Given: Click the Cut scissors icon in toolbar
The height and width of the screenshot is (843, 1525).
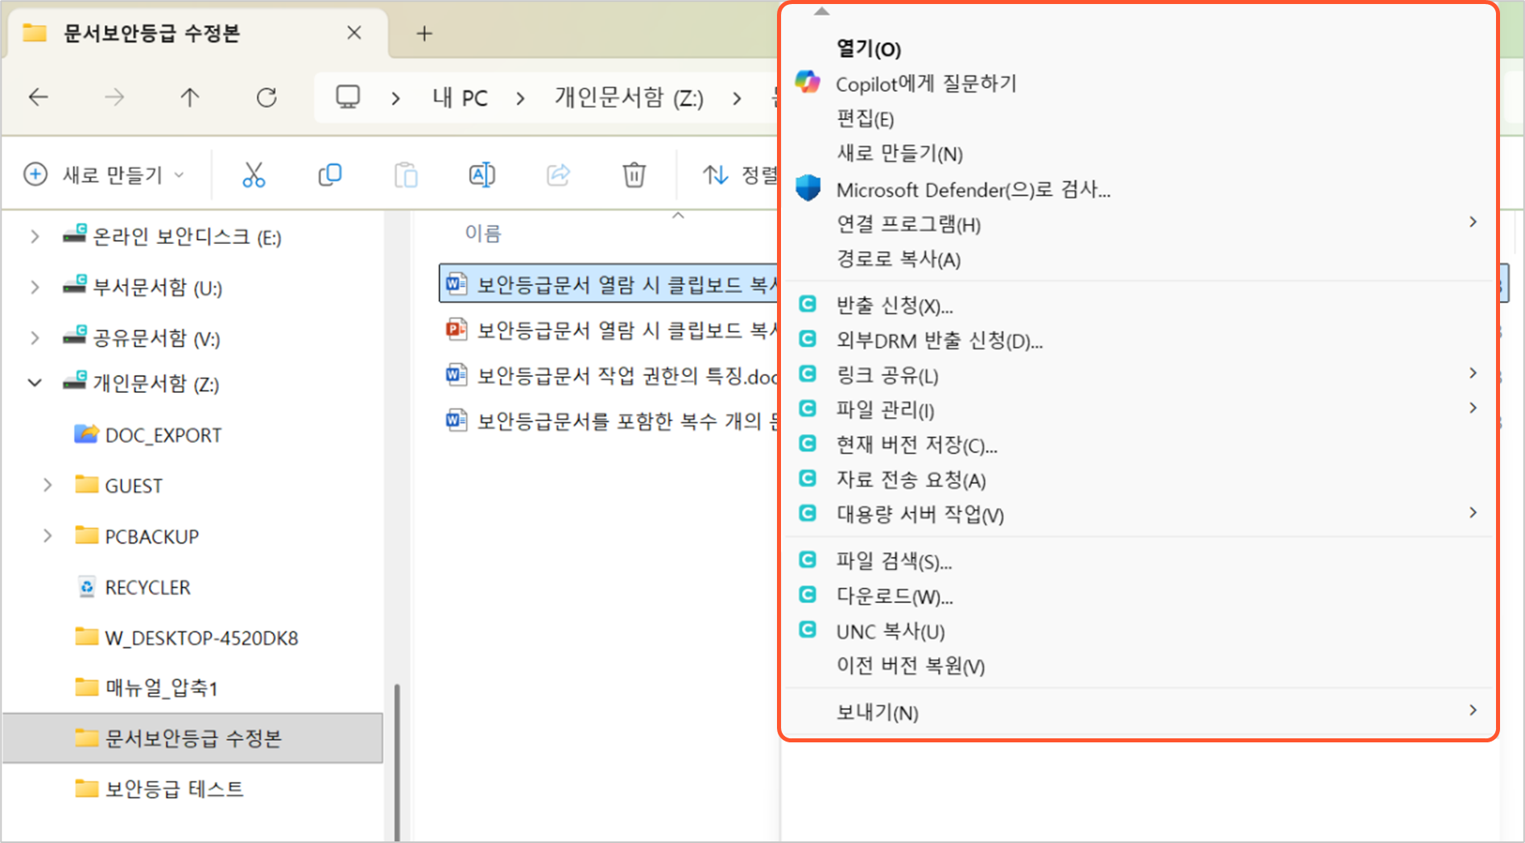Looking at the screenshot, I should (x=254, y=175).
